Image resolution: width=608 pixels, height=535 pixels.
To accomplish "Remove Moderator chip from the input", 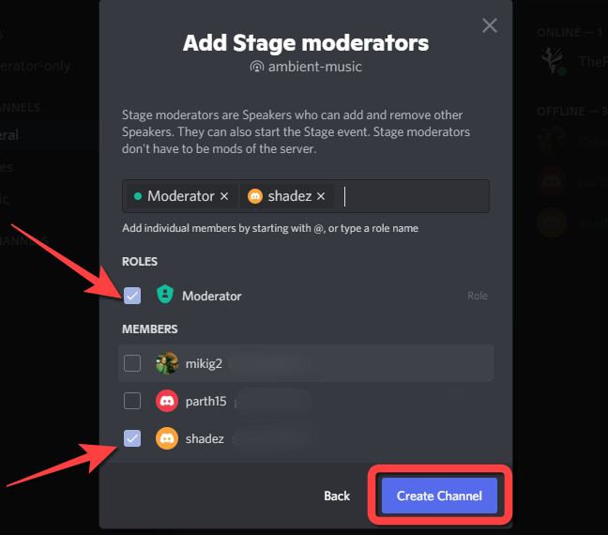I will pyautogui.click(x=224, y=196).
